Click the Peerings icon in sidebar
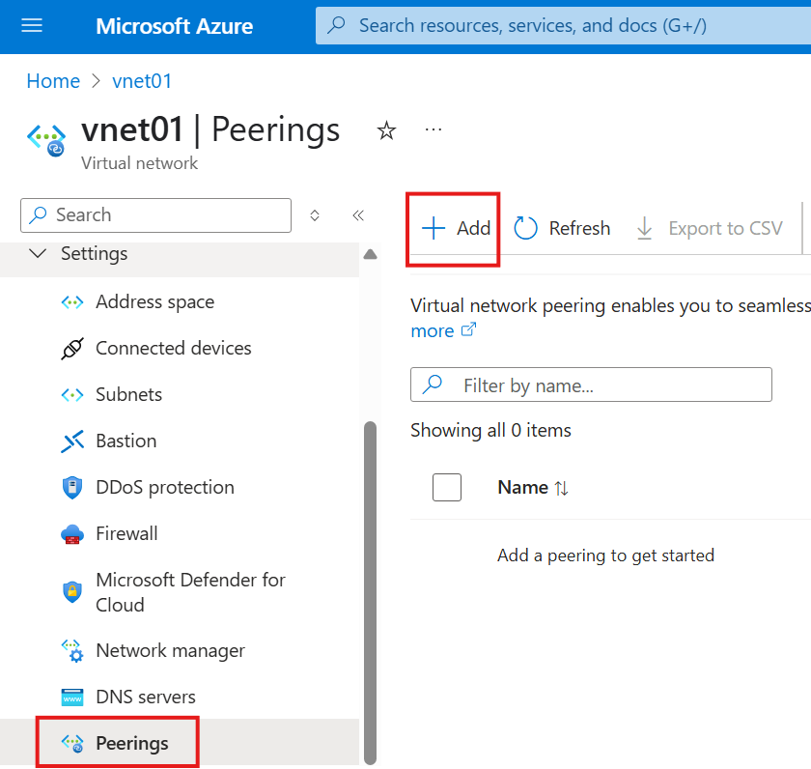 coord(72,744)
